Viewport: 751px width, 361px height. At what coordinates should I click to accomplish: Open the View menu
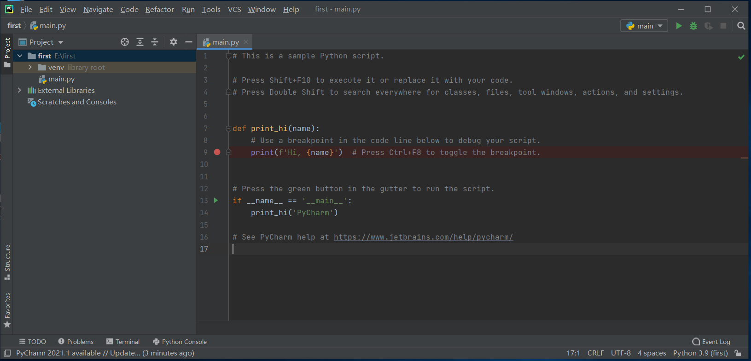(x=68, y=9)
